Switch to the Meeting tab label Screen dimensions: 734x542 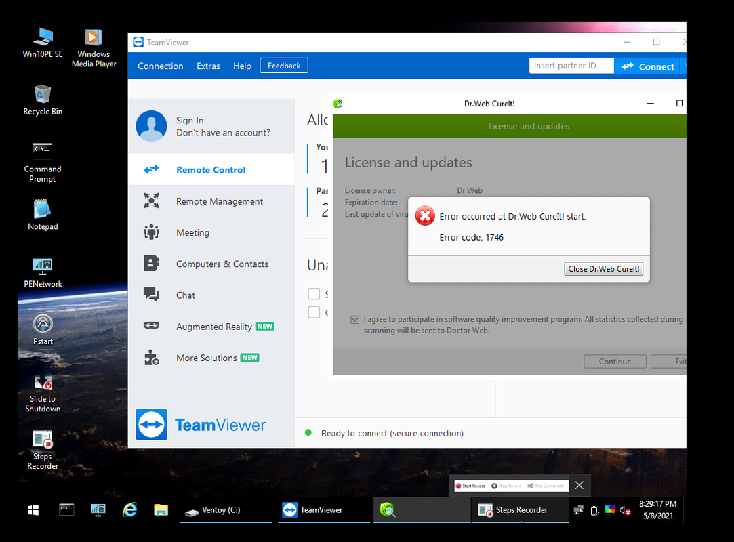[192, 232]
